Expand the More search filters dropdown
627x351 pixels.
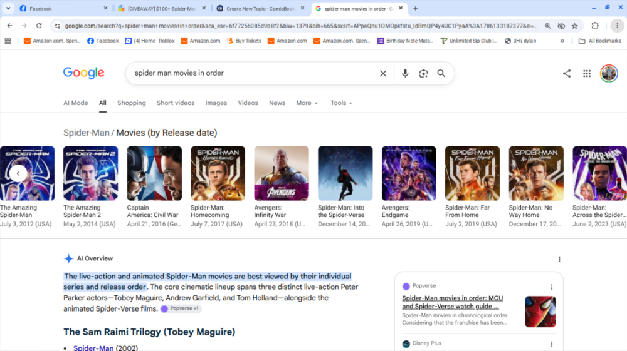coord(307,103)
